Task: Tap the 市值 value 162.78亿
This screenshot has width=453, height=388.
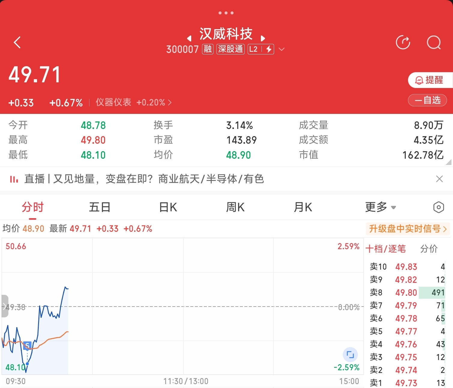Action: [x=423, y=155]
